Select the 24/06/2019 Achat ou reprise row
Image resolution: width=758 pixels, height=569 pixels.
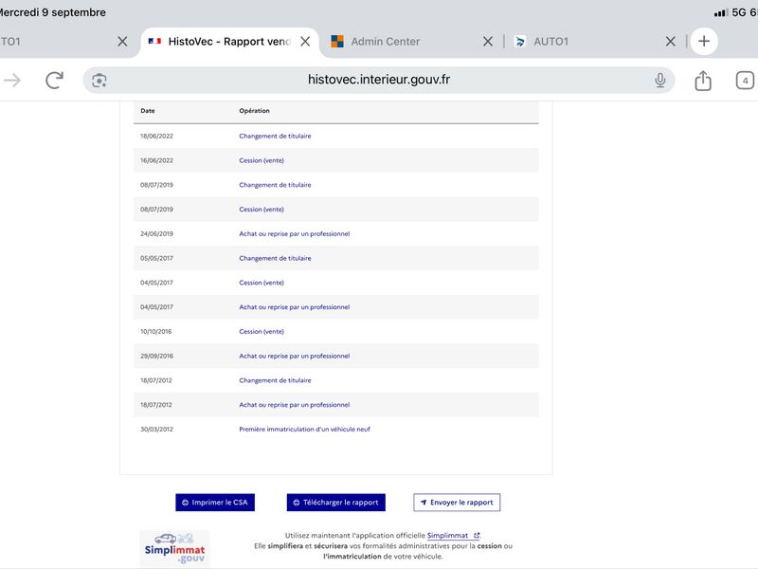pos(336,233)
